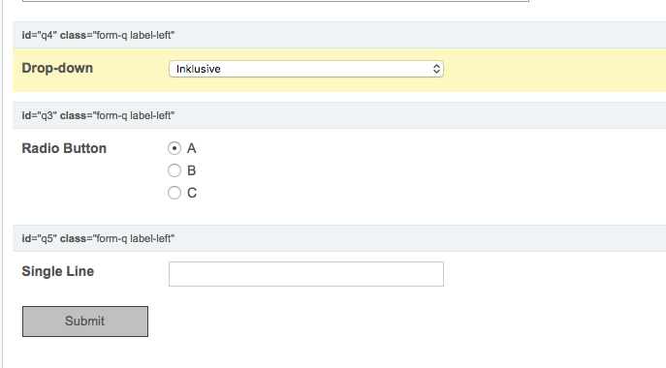Click the partially visible text box at top

click(275, 1)
